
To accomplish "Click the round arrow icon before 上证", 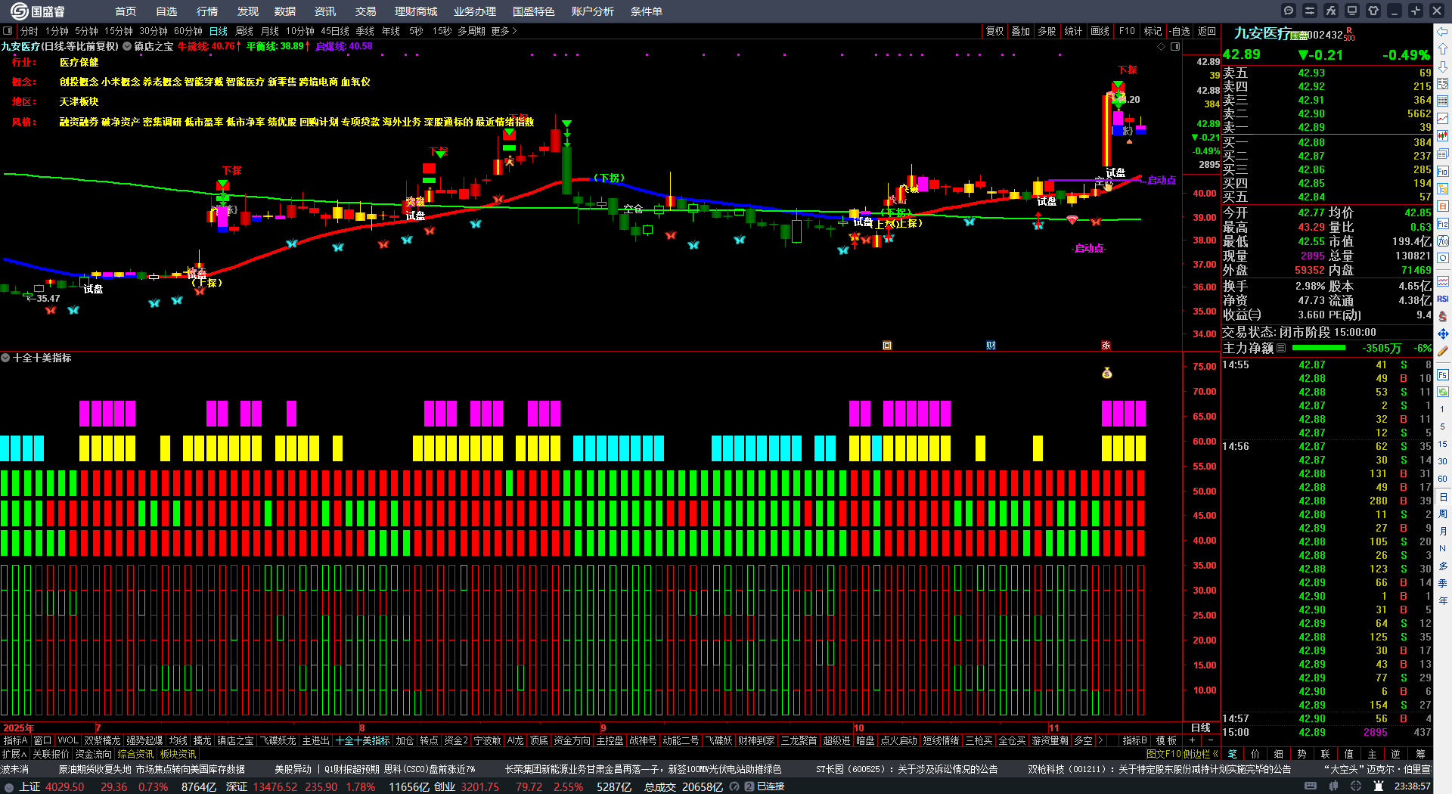I will click(9, 787).
